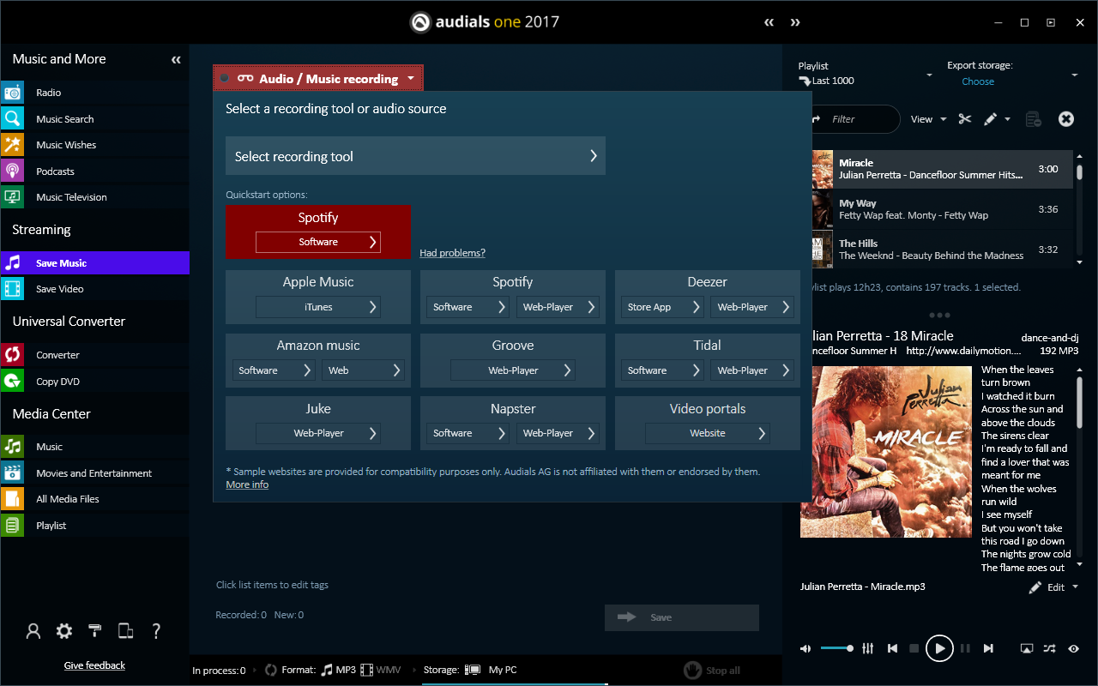The image size is (1098, 686).
Task: Click the Juke Web-Player button
Action: point(318,433)
